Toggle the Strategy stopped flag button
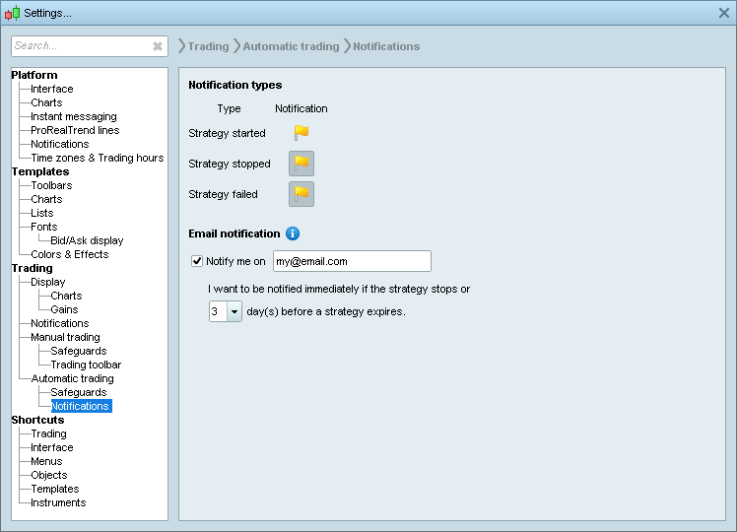 click(x=301, y=164)
